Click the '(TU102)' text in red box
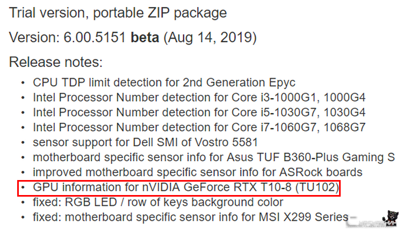Image resolution: width=403 pixels, height=232 pixels. click(318, 188)
